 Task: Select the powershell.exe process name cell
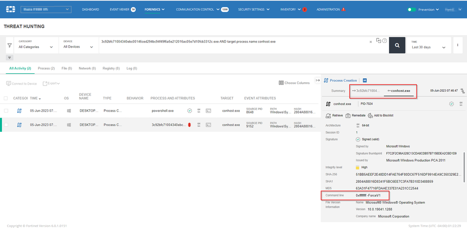(163, 111)
